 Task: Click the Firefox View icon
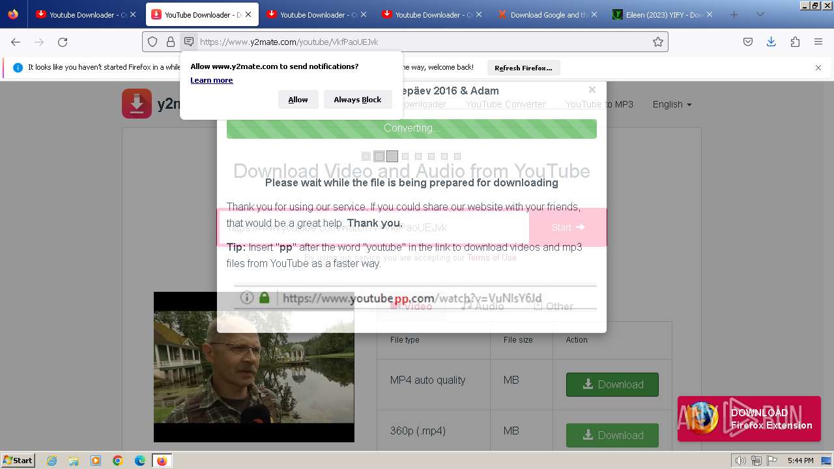(x=13, y=14)
